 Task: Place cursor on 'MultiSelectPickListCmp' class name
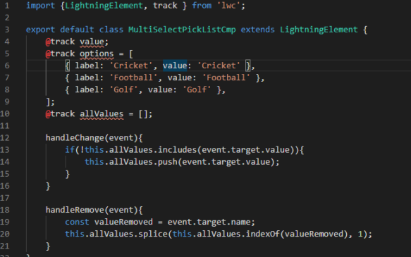tap(182, 30)
